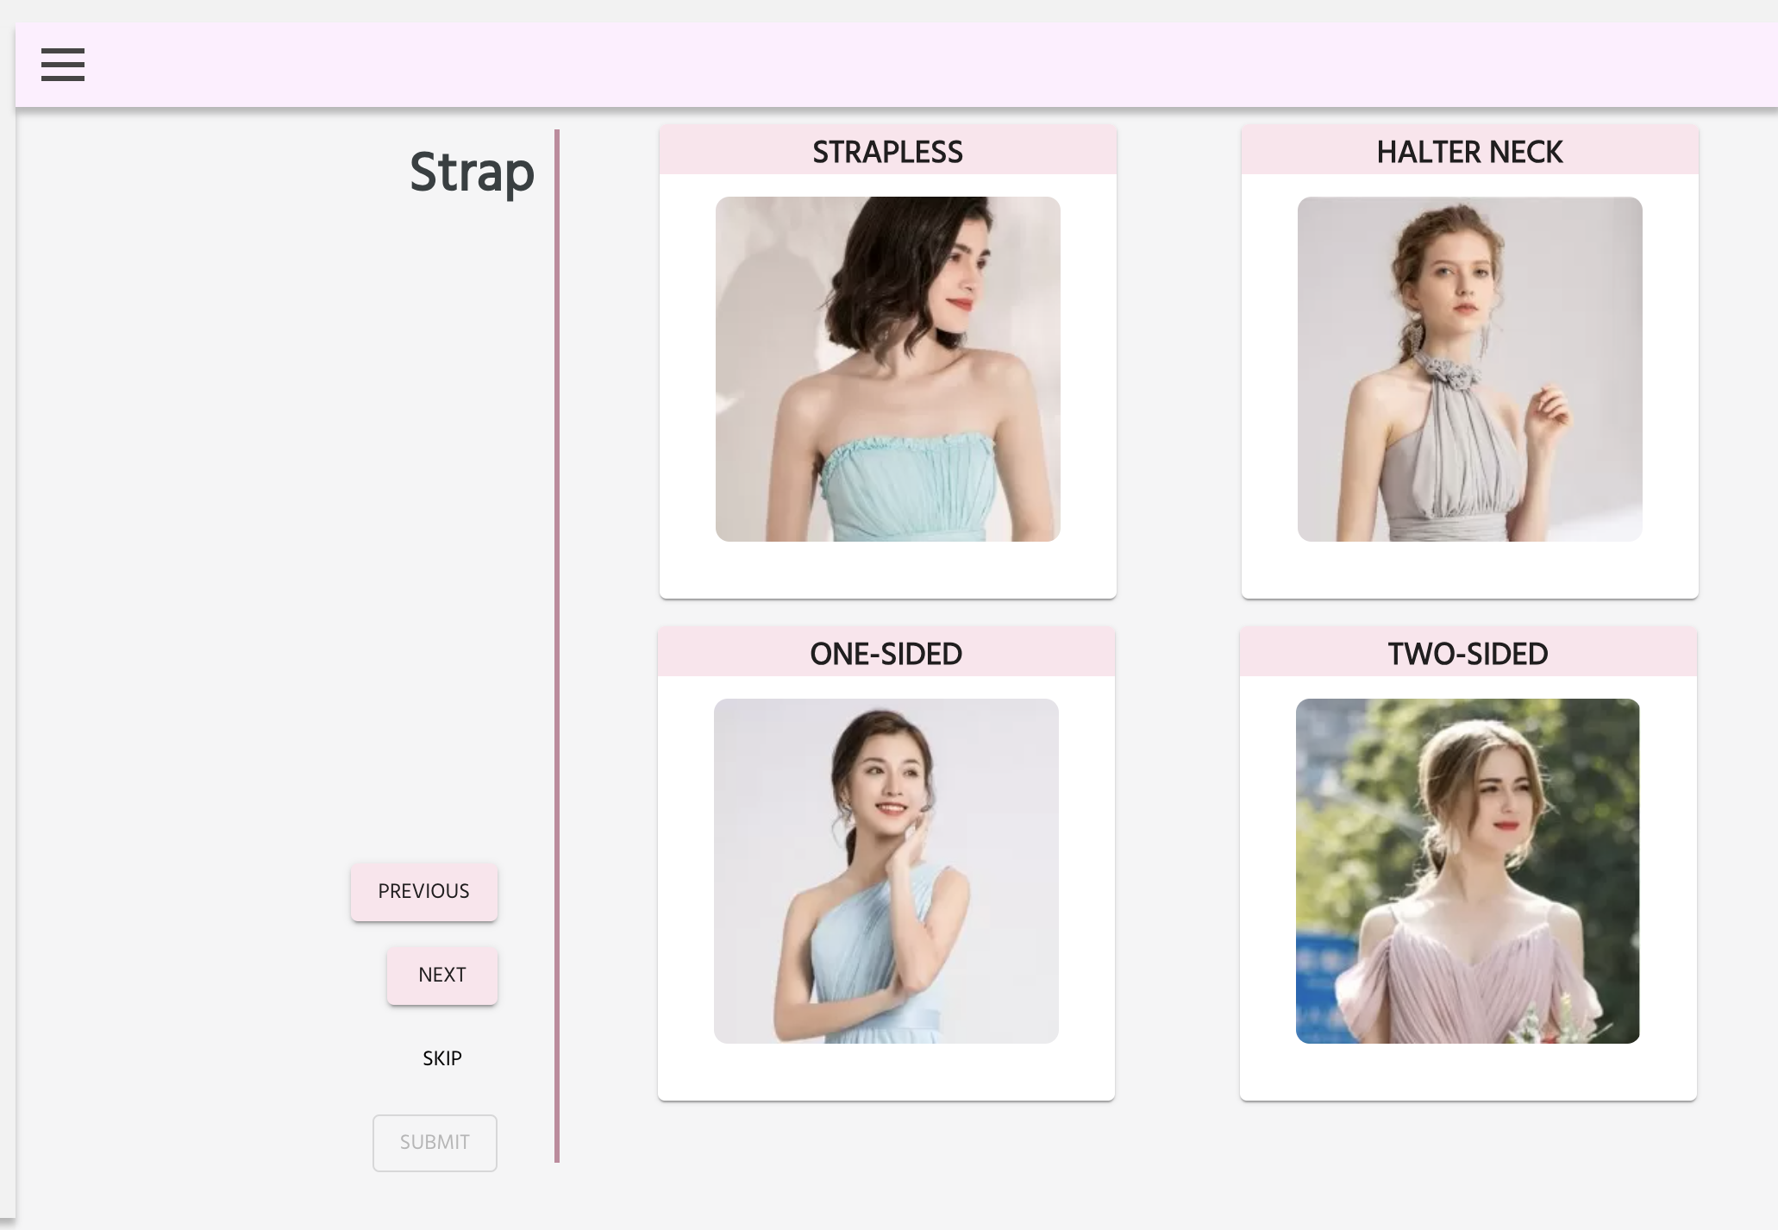Choose the two-sided strap dress photo
The height and width of the screenshot is (1230, 1778).
pos(1468,871)
